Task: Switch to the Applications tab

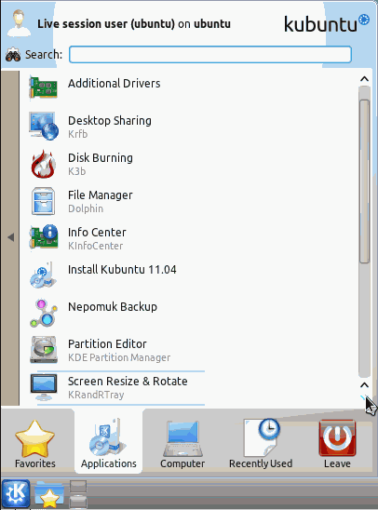Action: (109, 442)
